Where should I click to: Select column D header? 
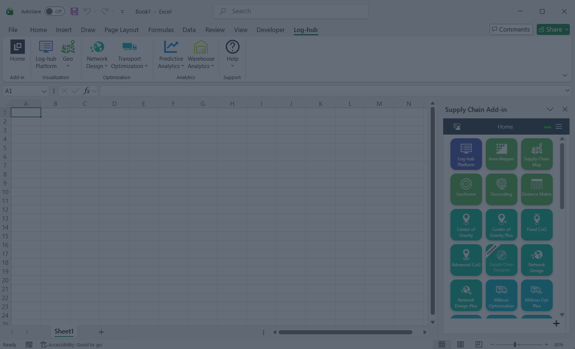[x=114, y=104]
